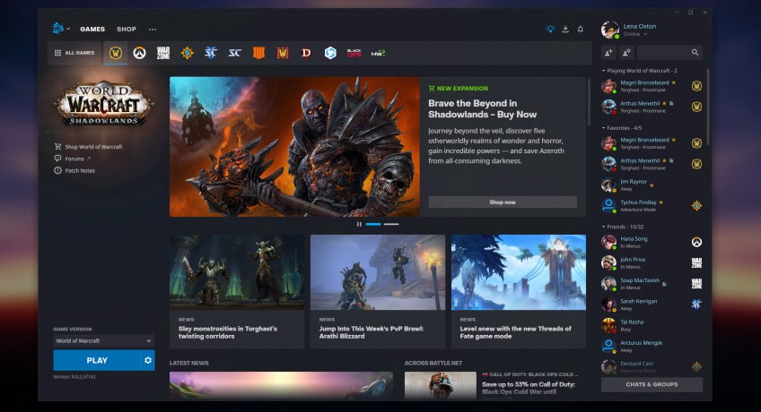Click Lena Oxton's profile avatar
This screenshot has width=761, height=412.
point(609,30)
